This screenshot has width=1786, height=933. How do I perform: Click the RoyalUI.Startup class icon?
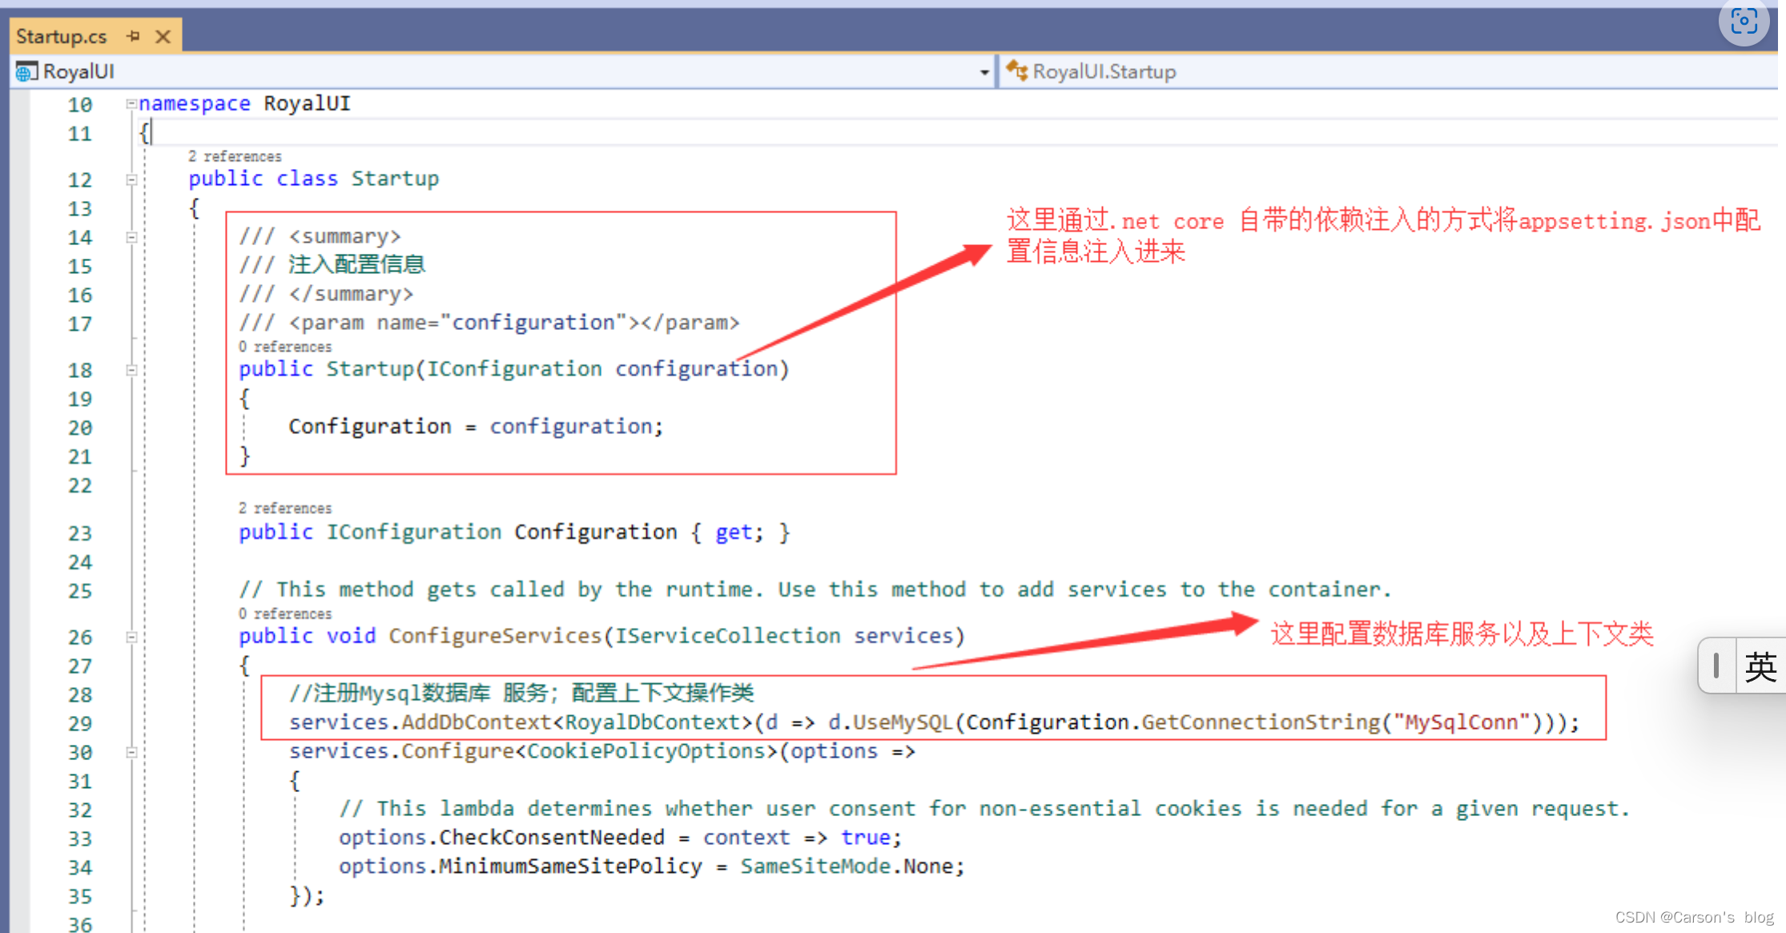coord(1017,70)
